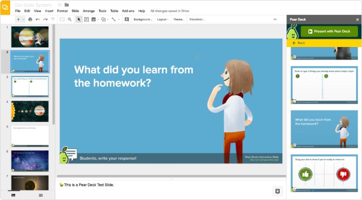Click the Theme... toolbar button

point(179,19)
